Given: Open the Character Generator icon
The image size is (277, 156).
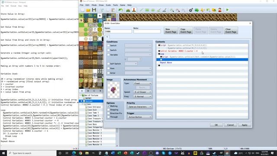Looking at the screenshot, I should pyautogui.click(x=220, y=10).
